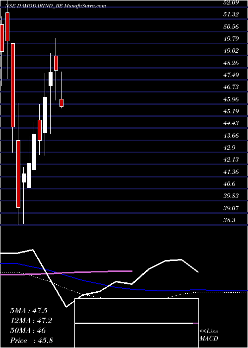Screen dimensions: 248x348
Task: Click the <<Live MACD label
Action: click(209, 335)
